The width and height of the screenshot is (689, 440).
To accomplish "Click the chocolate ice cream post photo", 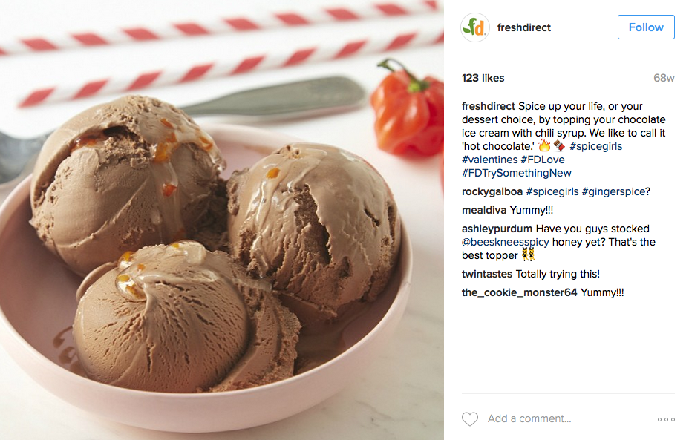I will [x=222, y=220].
